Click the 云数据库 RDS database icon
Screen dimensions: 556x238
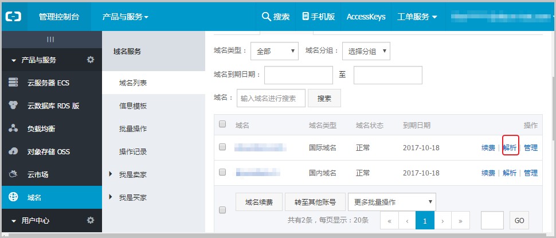[x=13, y=106]
